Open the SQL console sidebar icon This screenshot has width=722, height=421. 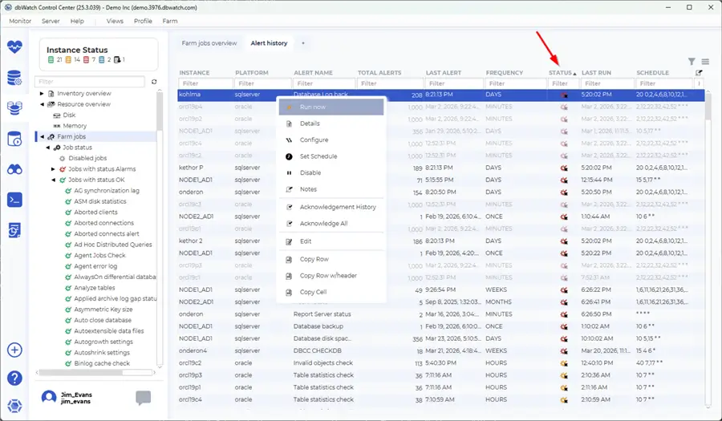tap(14, 200)
